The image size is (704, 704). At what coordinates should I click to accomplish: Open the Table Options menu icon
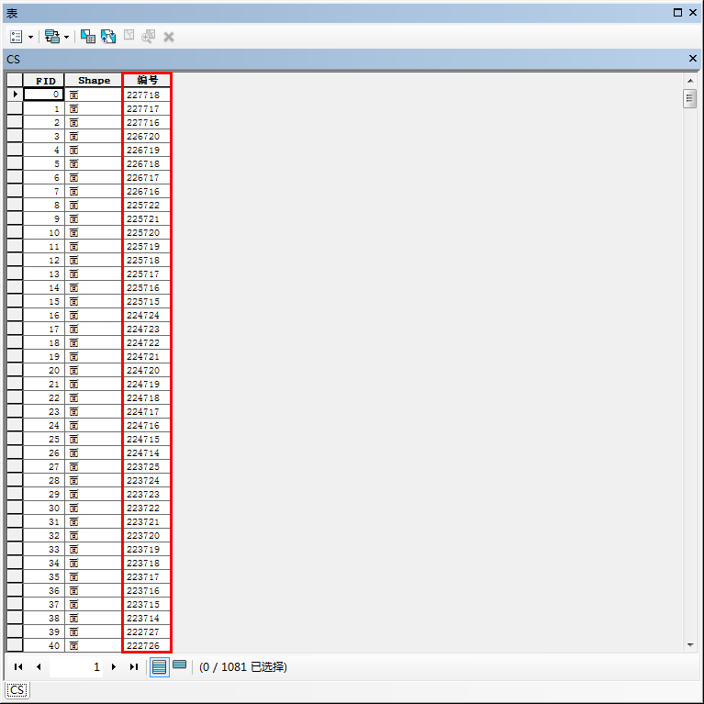[x=17, y=37]
